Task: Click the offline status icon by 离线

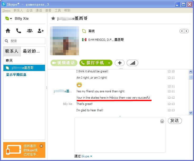Action: 84,31
